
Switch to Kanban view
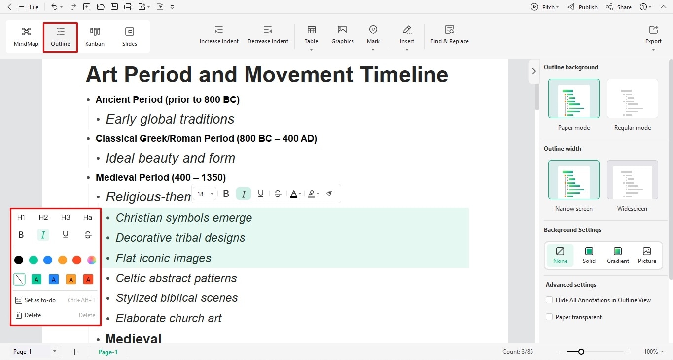[95, 36]
